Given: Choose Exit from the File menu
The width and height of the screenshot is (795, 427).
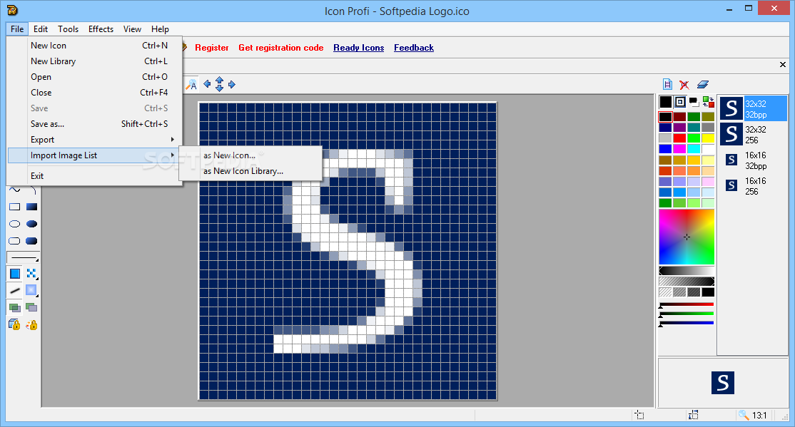Looking at the screenshot, I should [95, 176].
